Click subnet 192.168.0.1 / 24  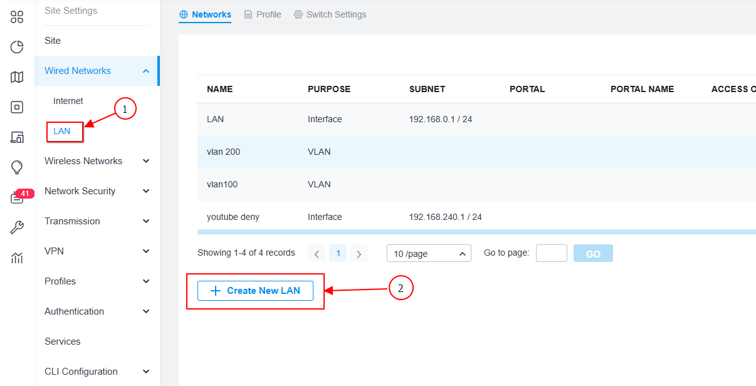tap(441, 119)
